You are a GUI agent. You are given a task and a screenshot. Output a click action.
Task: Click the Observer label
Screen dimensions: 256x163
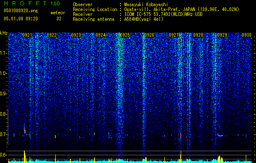point(83,4)
